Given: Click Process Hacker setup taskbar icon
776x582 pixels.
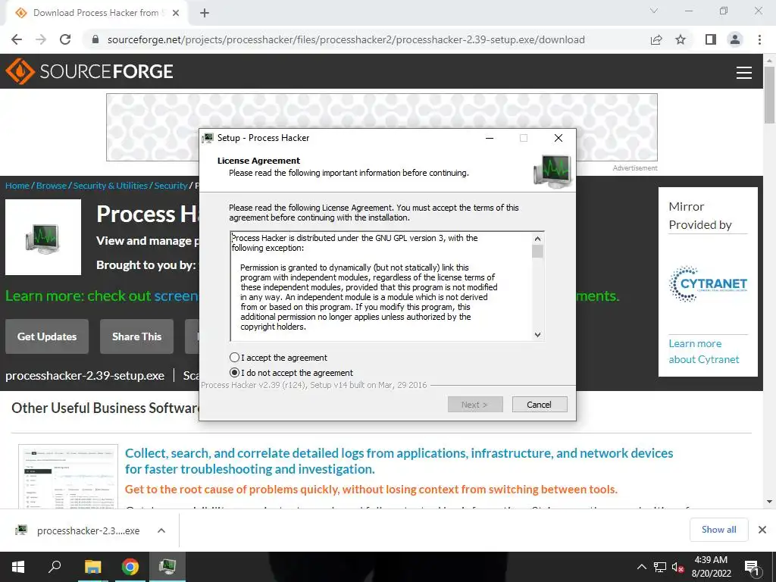Looking at the screenshot, I should (167, 567).
